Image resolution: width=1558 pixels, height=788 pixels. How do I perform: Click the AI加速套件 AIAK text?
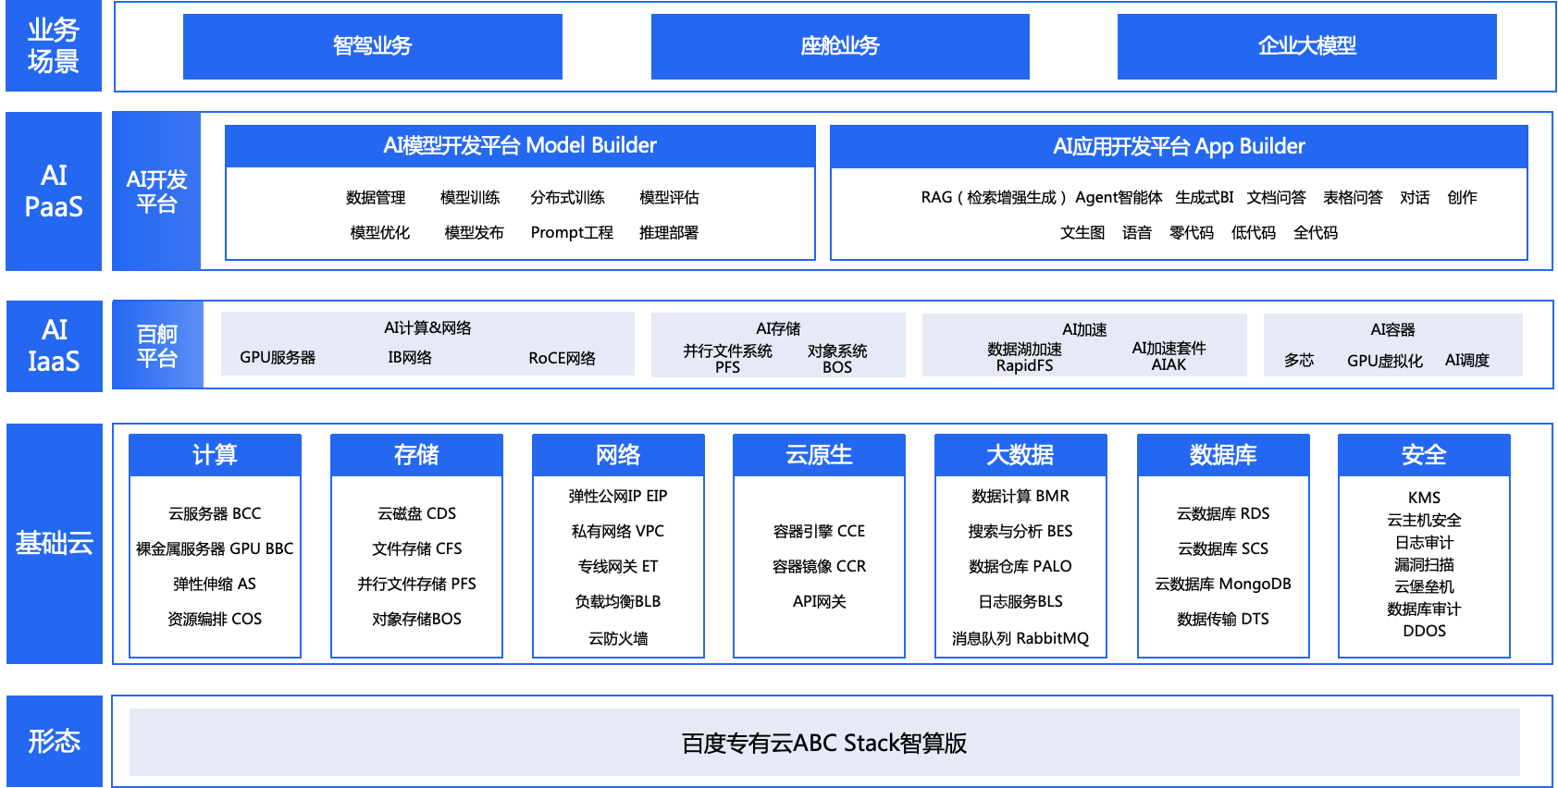(x=1168, y=356)
